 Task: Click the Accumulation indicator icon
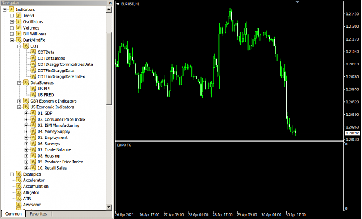[x=19, y=186]
